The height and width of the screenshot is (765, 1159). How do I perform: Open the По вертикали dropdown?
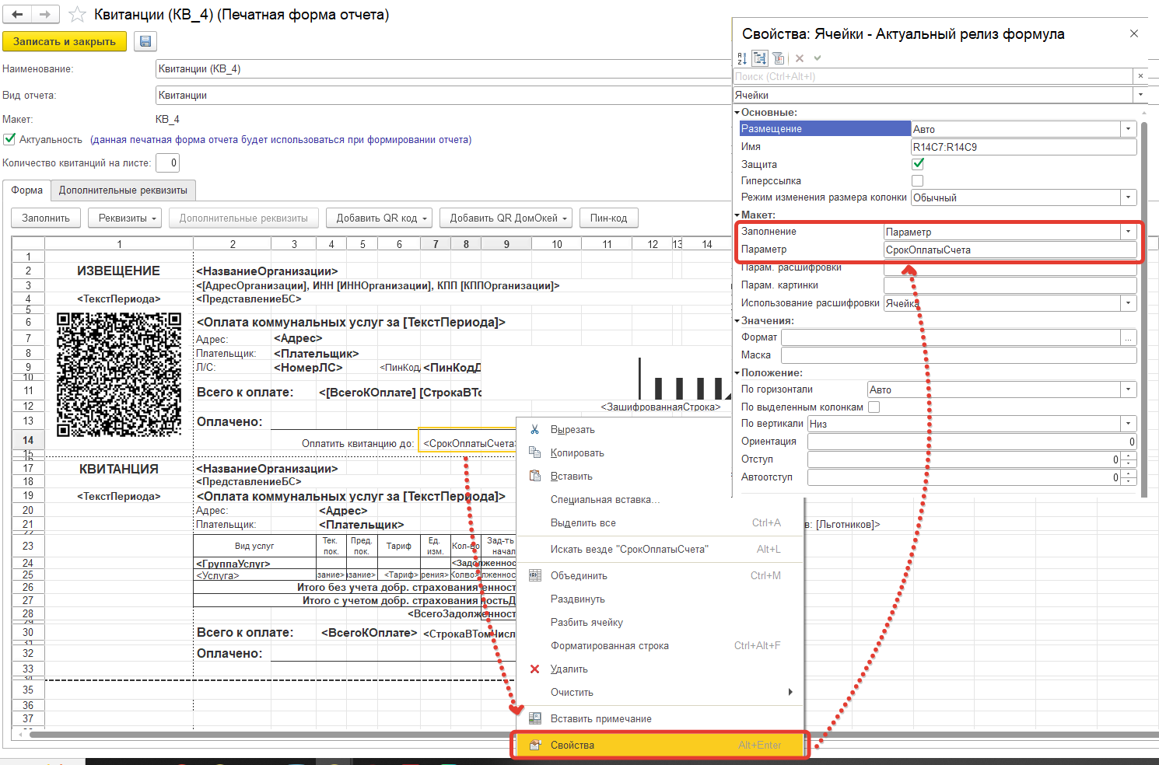click(1128, 424)
